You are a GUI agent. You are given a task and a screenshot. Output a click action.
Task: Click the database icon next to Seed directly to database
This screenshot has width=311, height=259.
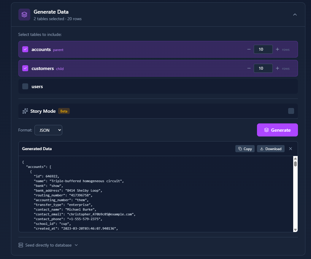coord(20,245)
